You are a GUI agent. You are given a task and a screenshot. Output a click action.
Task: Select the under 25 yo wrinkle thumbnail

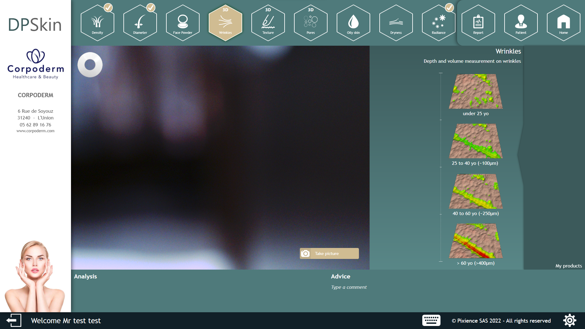[476, 91]
